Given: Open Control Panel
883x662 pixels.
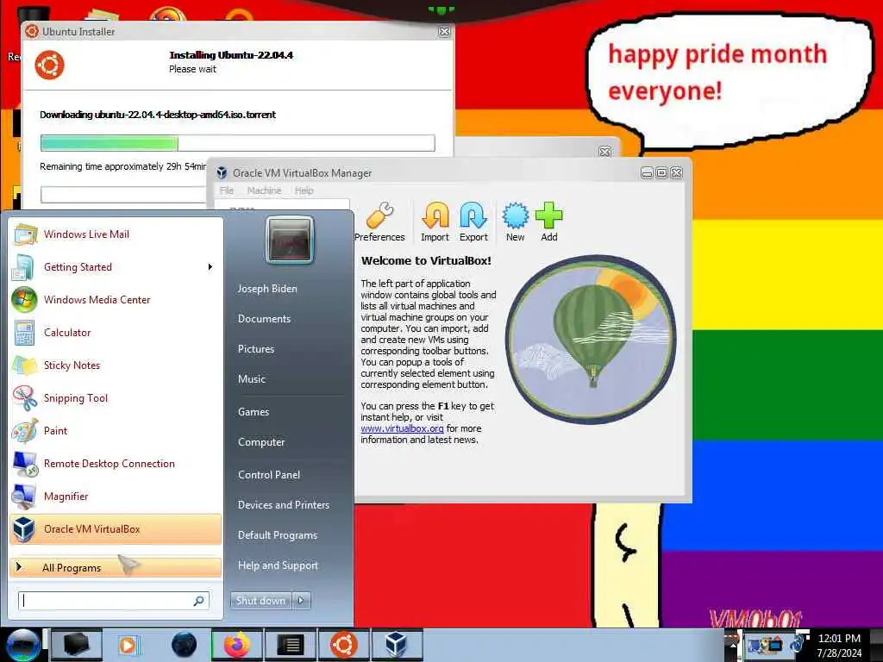Looking at the screenshot, I should click(269, 475).
